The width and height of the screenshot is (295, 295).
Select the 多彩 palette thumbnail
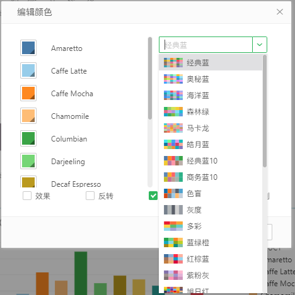pos(173,226)
